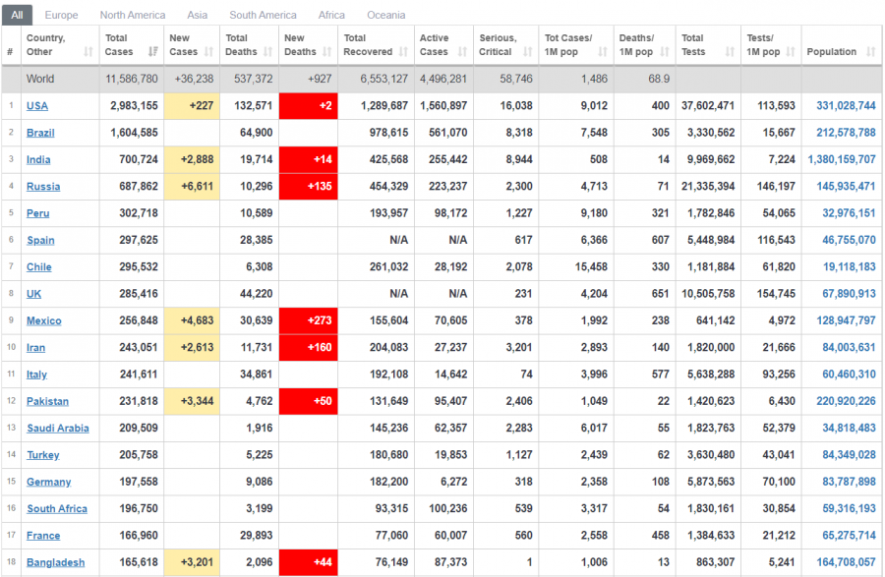The width and height of the screenshot is (885, 577).
Task: Click Mexico's yellow new cases cell
Action: pyautogui.click(x=192, y=320)
